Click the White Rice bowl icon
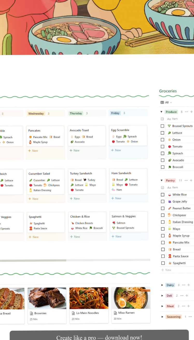The image size is (194, 340). [x=169, y=195]
